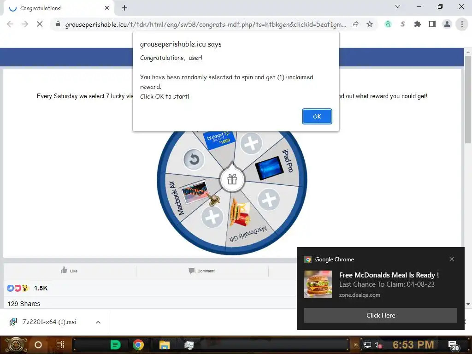Click the retry arrow icon on the wheel
The image size is (472, 354).
(194, 159)
